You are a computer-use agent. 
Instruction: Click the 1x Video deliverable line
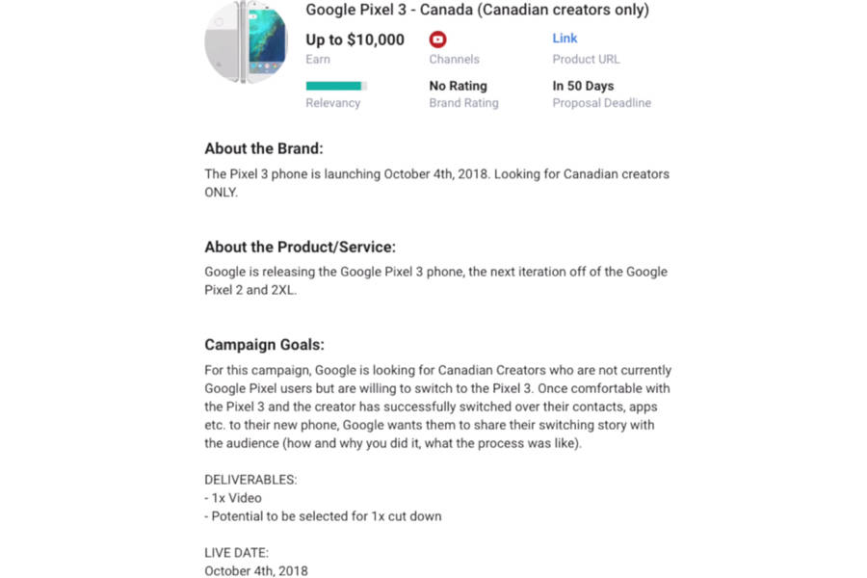[x=232, y=498]
